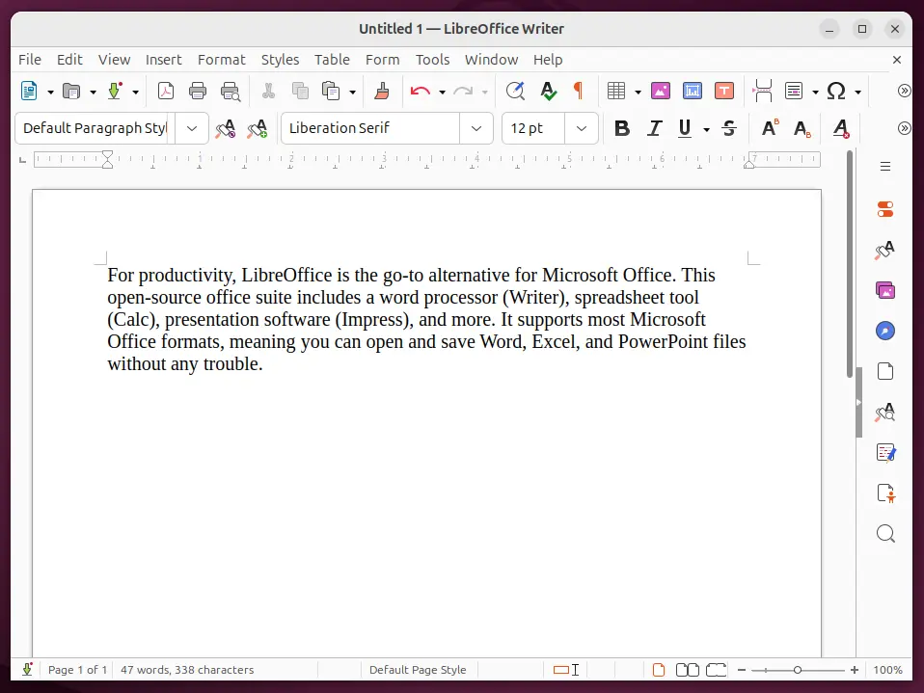Click the Save document icon
This screenshot has width=924, height=693.
pyautogui.click(x=115, y=92)
